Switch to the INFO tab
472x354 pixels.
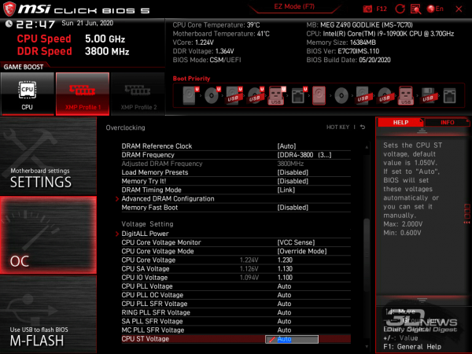click(x=447, y=123)
